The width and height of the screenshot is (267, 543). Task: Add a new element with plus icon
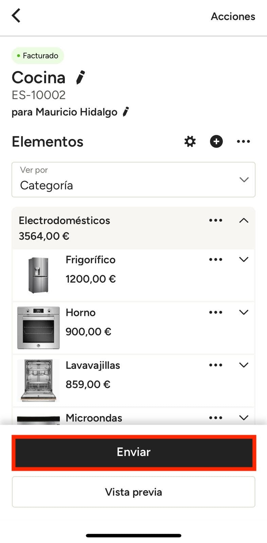pos(216,142)
